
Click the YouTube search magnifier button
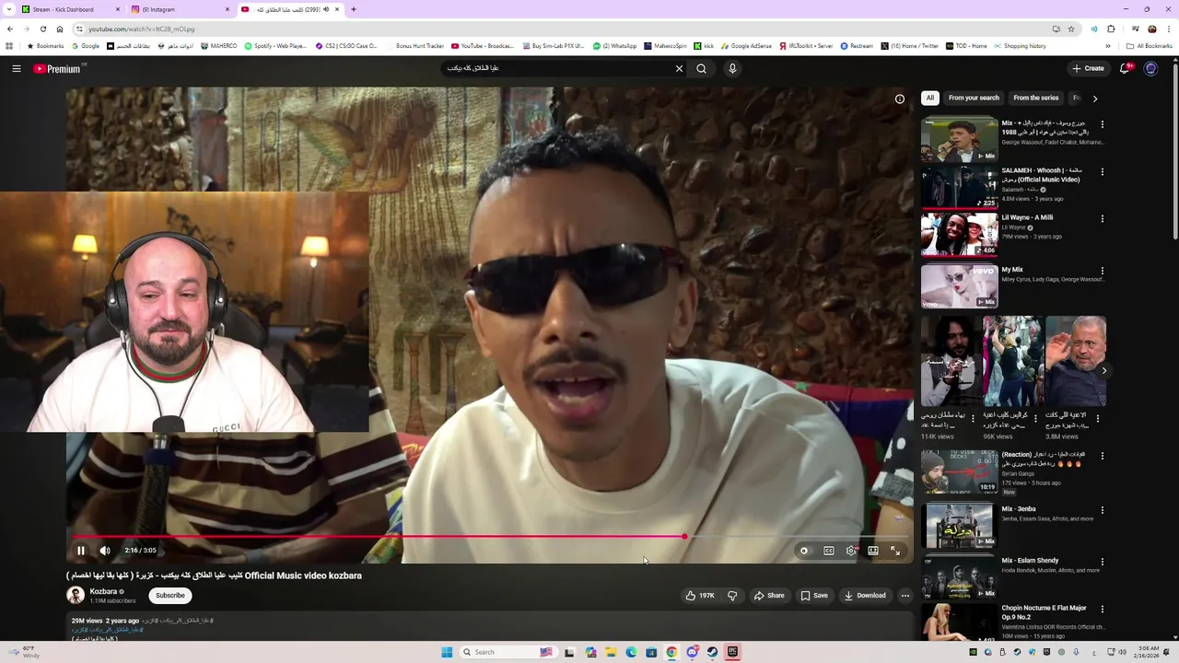tap(702, 68)
